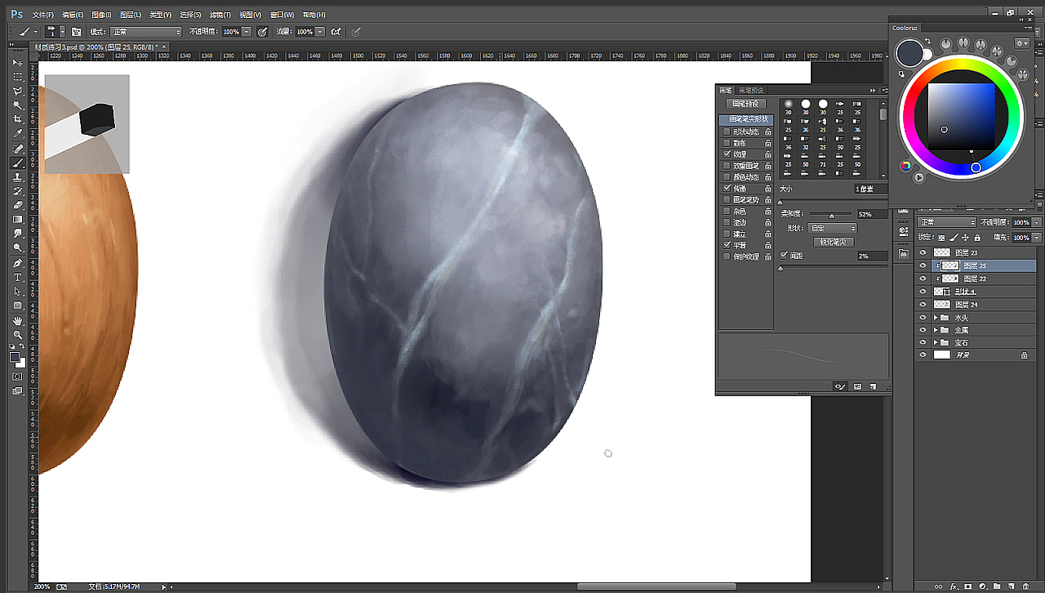Screen dimensions: 1045x593
Task: Click the 画笔预设 button in Brush panel
Action: click(745, 104)
